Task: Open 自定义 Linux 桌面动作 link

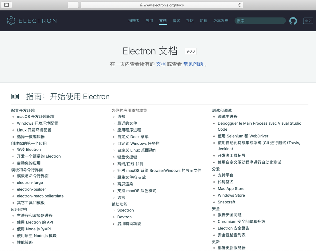Action: [137, 150]
